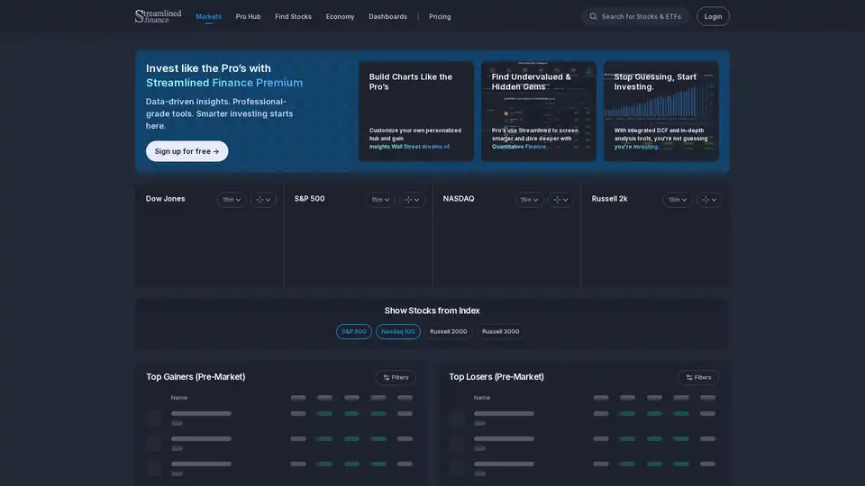Expand Russell 2k 15m interval dropdown

pyautogui.click(x=678, y=200)
